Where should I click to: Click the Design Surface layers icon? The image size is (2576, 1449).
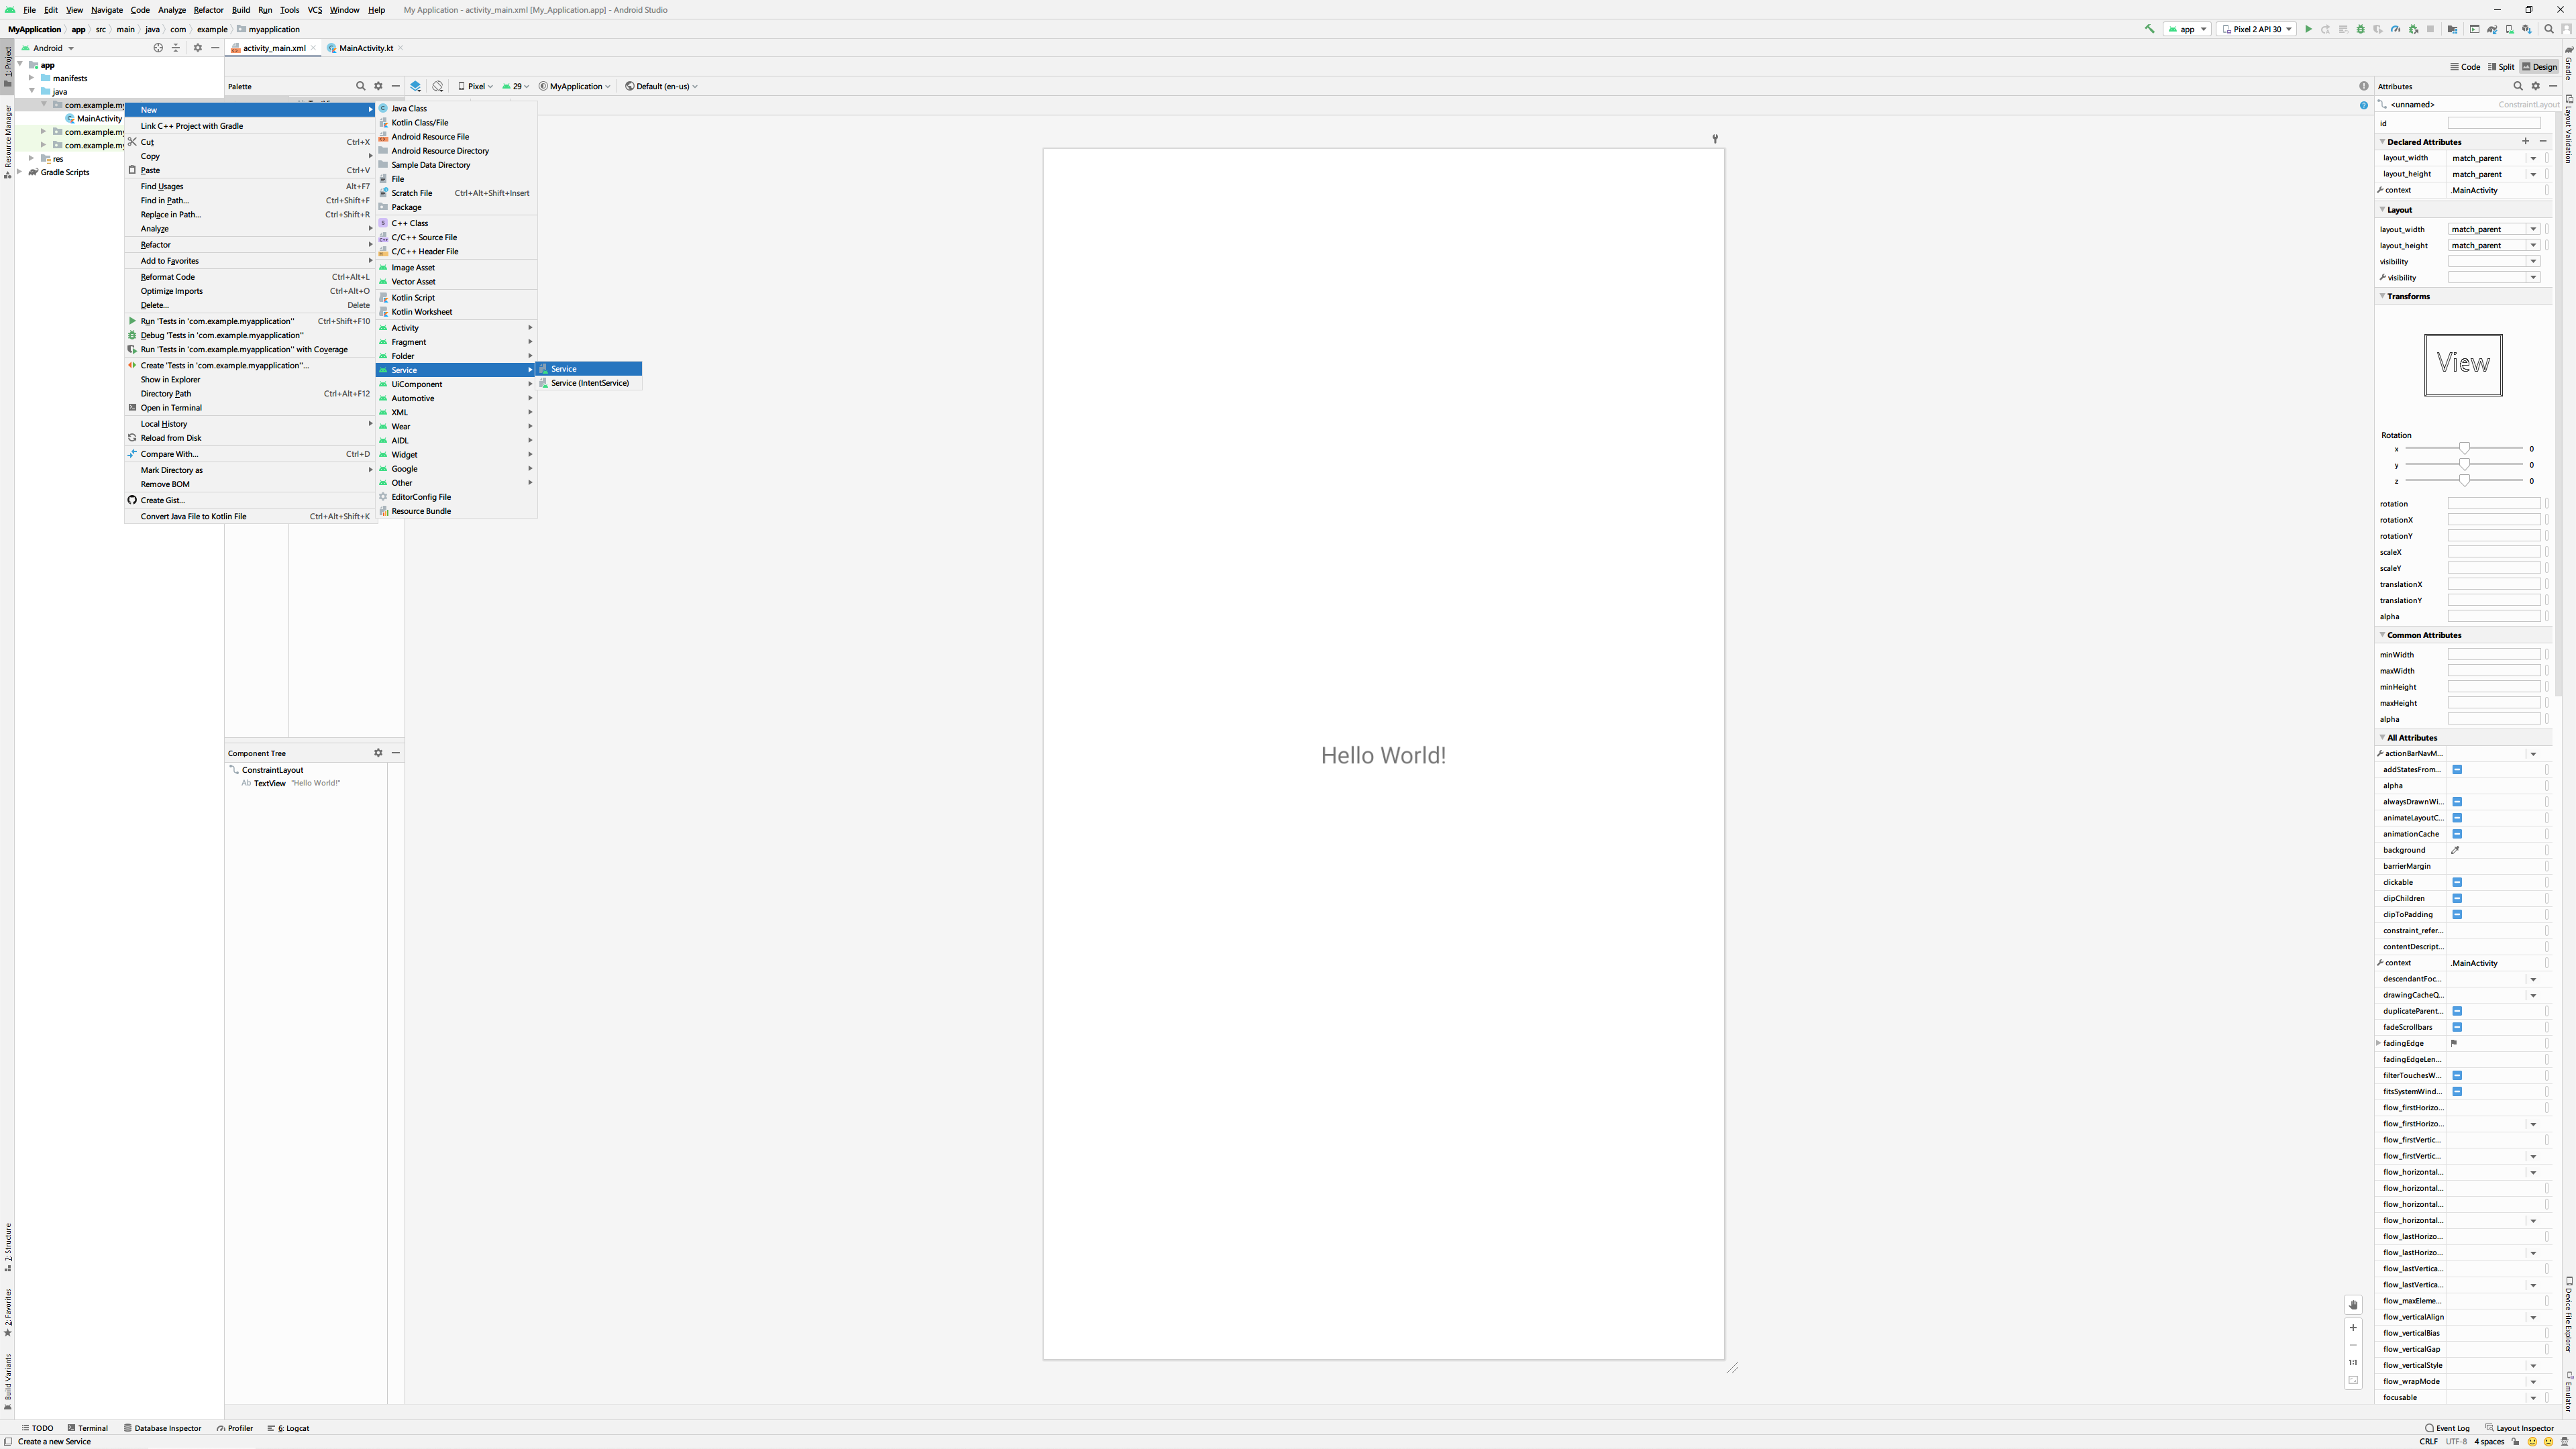click(x=415, y=86)
